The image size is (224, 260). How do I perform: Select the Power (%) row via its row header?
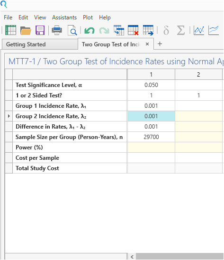[x=9, y=147]
